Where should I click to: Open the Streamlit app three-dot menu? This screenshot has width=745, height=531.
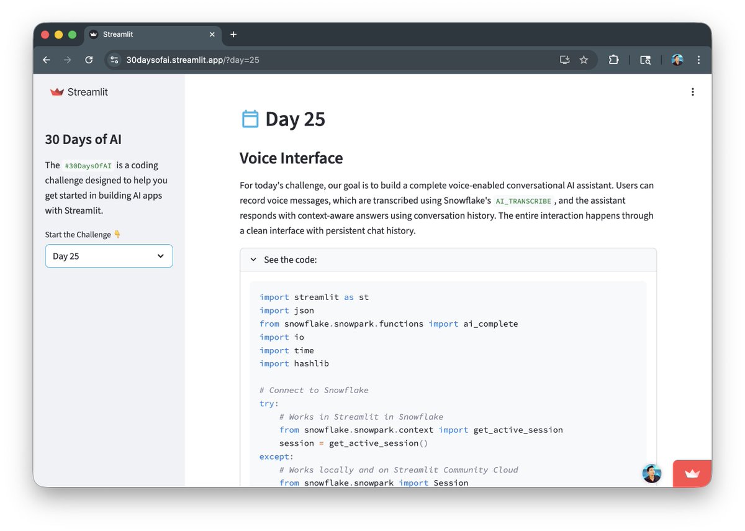pos(693,92)
